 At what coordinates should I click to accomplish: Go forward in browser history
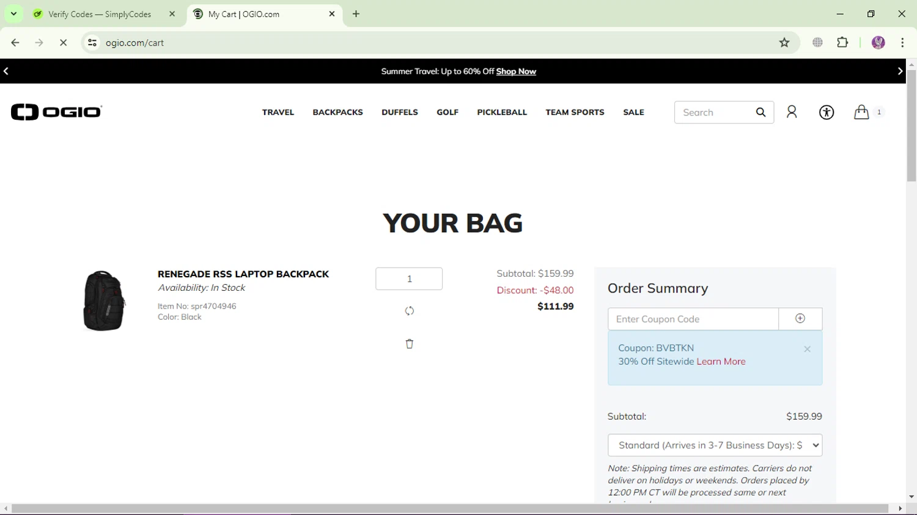(39, 43)
